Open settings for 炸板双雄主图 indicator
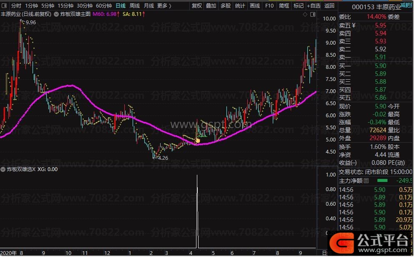 tap(56, 14)
